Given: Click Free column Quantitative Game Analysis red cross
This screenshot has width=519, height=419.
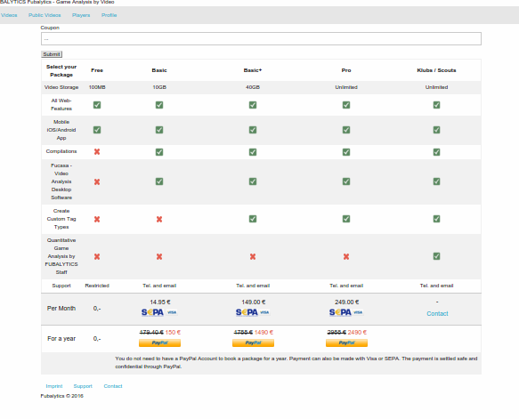Looking at the screenshot, I should 97,256.
